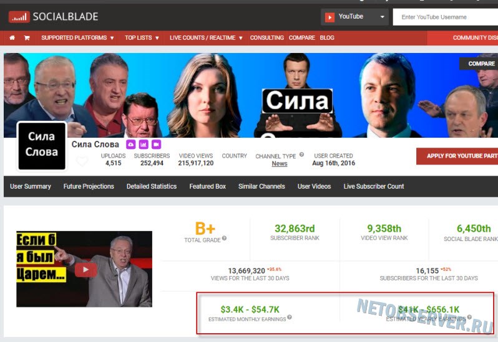This screenshot has width=498, height=342.
Task: Click subscribers count 252,494
Action: click(152, 163)
